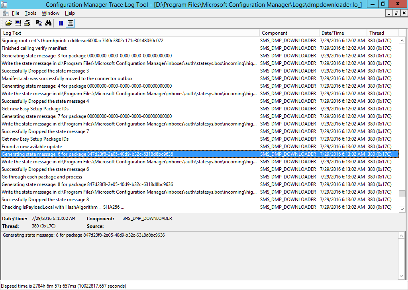Click the 'Elapsed time is 2784h' status bar text
Image resolution: width=408 pixels, height=290 pixels.
tap(63, 286)
